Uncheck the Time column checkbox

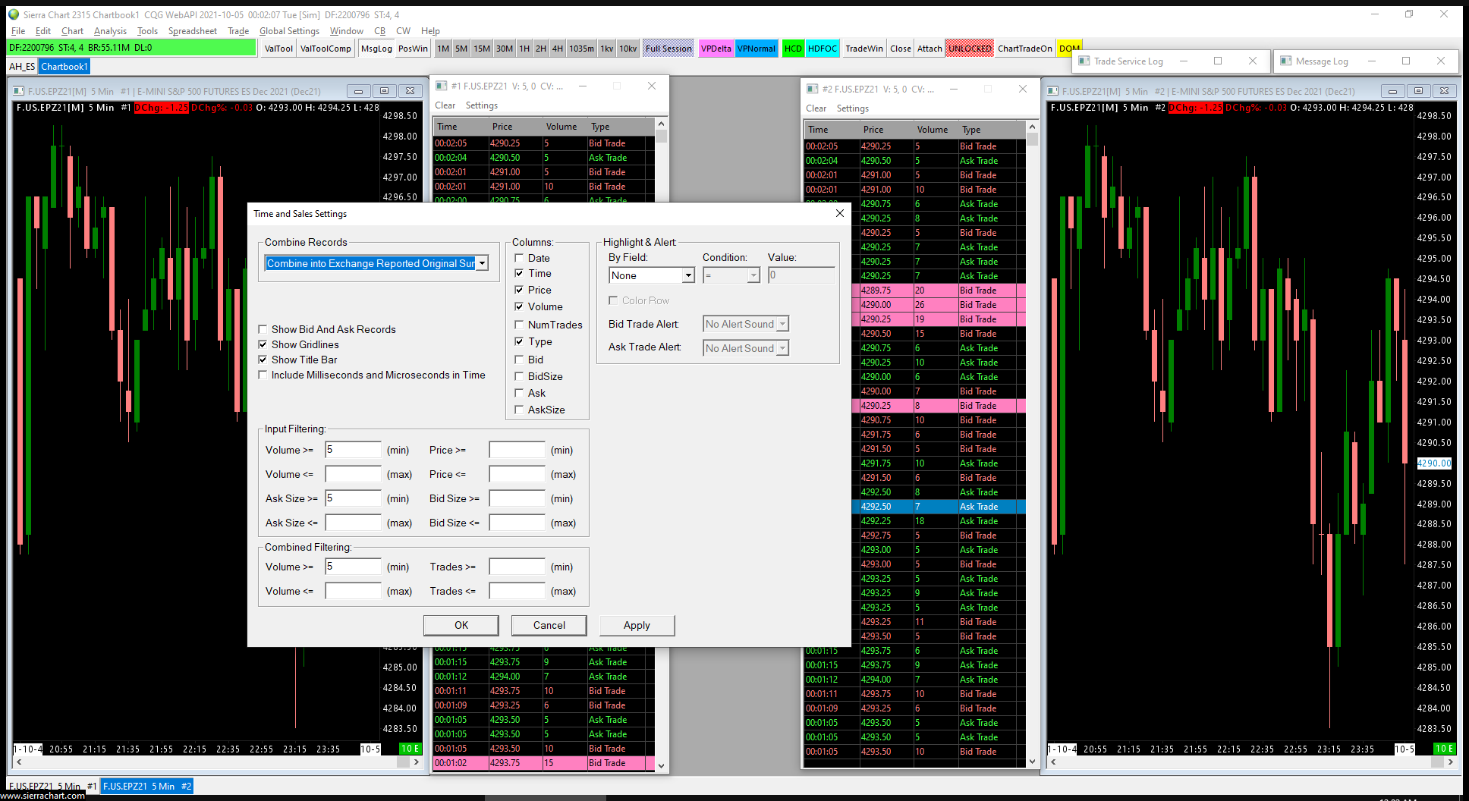(x=519, y=273)
